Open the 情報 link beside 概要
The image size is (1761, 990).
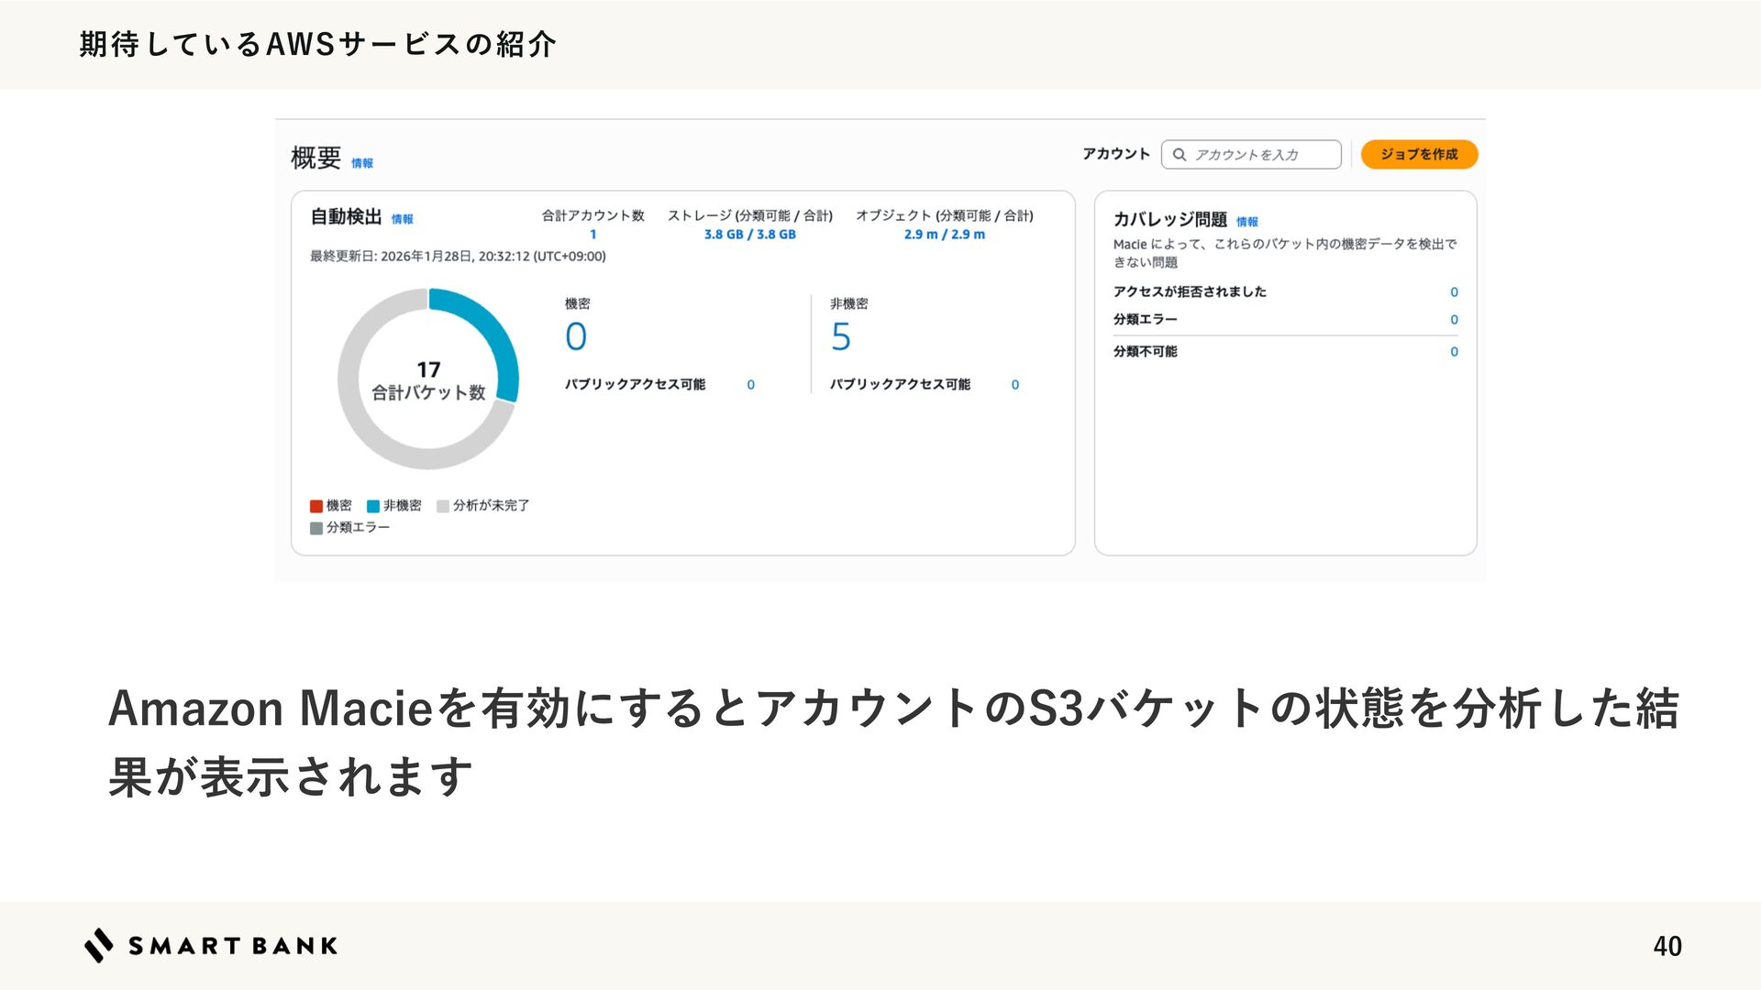[x=362, y=163]
